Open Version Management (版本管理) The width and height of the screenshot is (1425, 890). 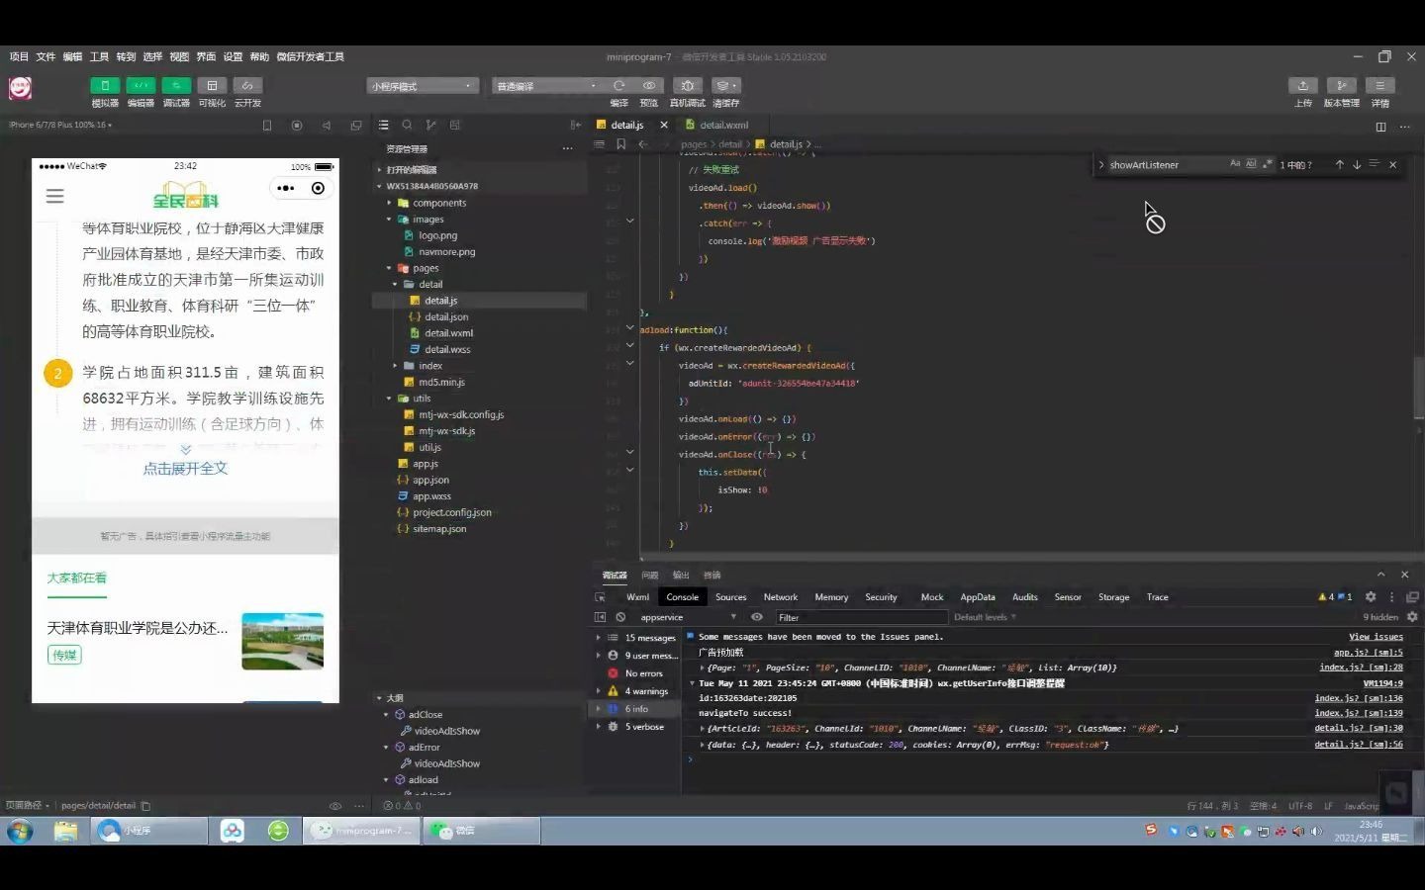[x=1341, y=86]
